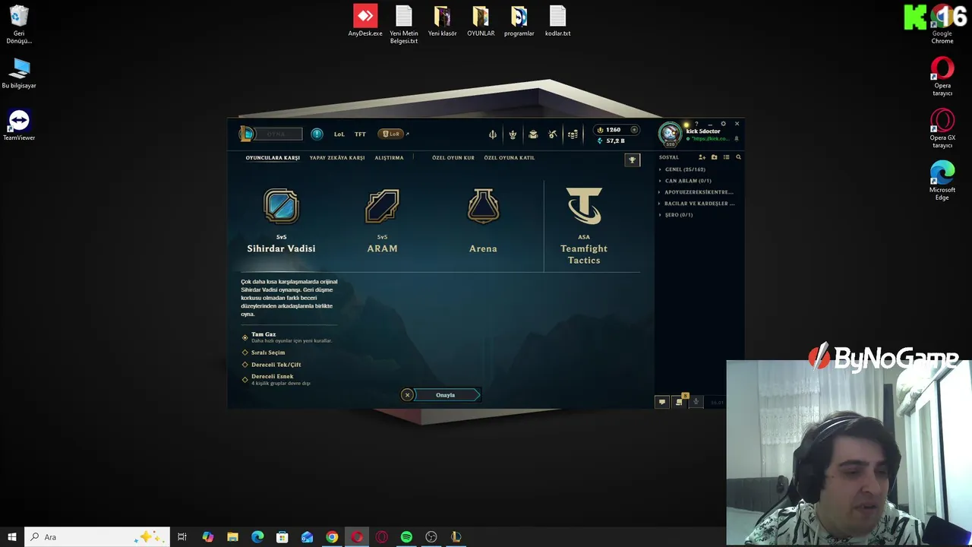This screenshot has height=547, width=972.
Task: Select the Arena flask icon
Action: [x=483, y=206]
